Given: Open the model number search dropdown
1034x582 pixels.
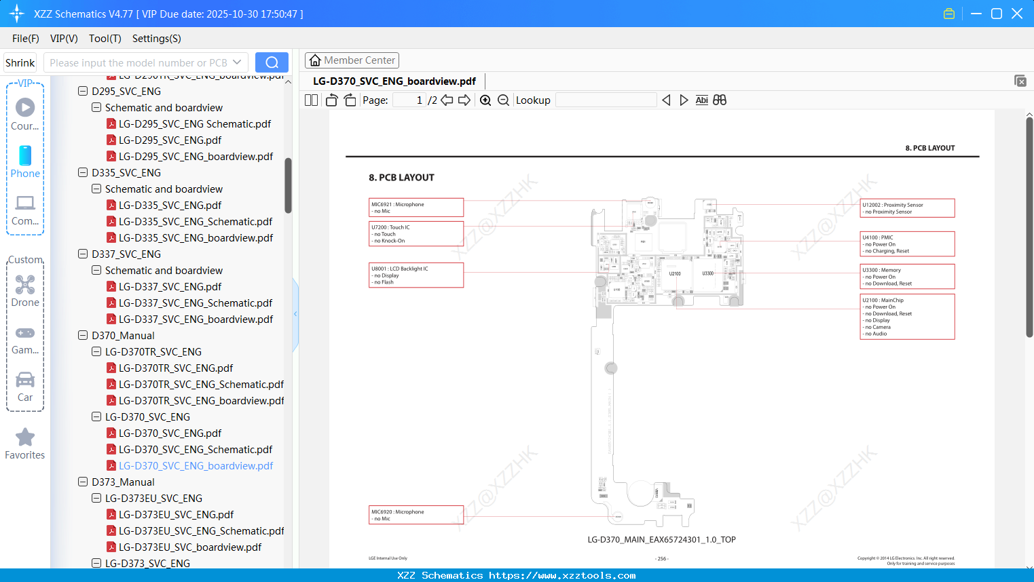Looking at the screenshot, I should 237,62.
